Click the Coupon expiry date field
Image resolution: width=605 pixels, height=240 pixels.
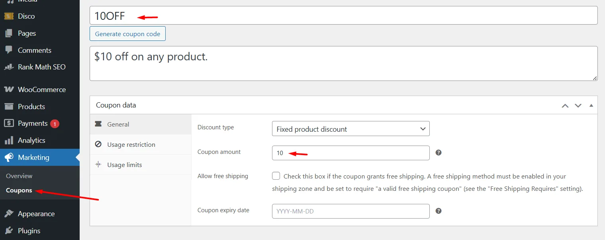350,211
